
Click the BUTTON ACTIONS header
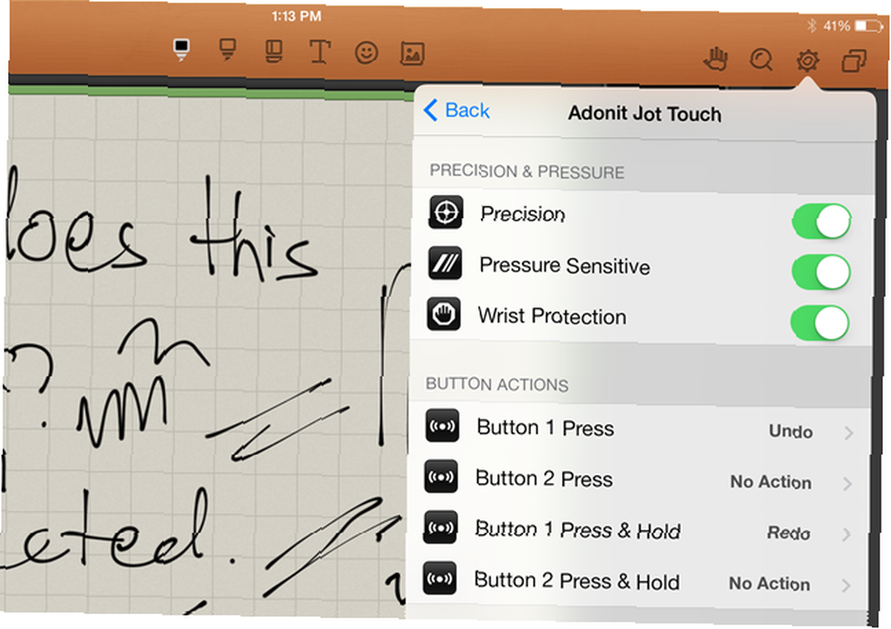pos(497,385)
